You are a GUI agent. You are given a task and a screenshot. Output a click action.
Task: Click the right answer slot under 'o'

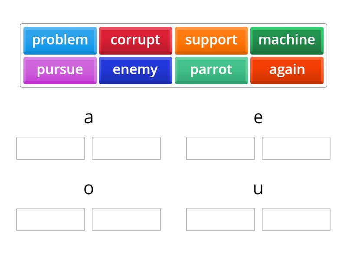126,219
